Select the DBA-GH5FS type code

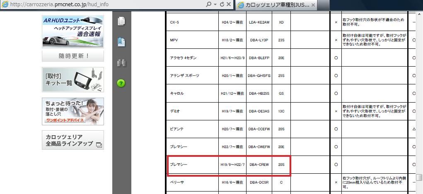click(x=259, y=75)
